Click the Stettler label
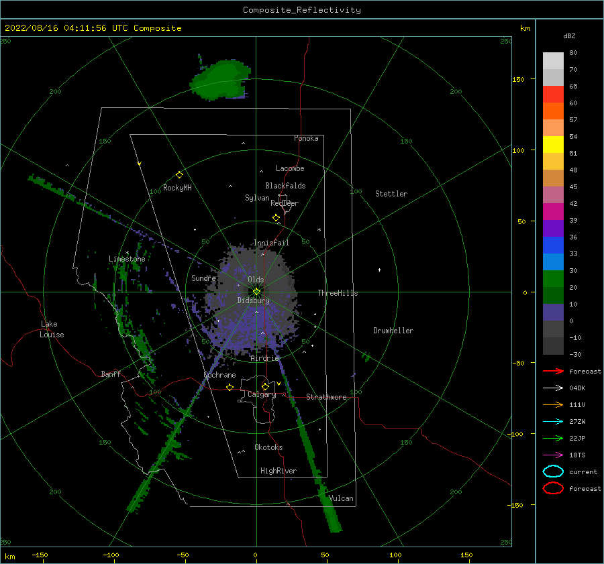This screenshot has width=604, height=564. click(391, 194)
